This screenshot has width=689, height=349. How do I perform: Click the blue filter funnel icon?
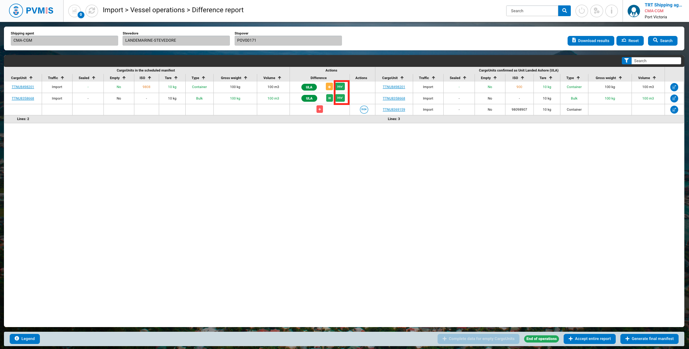(626, 61)
